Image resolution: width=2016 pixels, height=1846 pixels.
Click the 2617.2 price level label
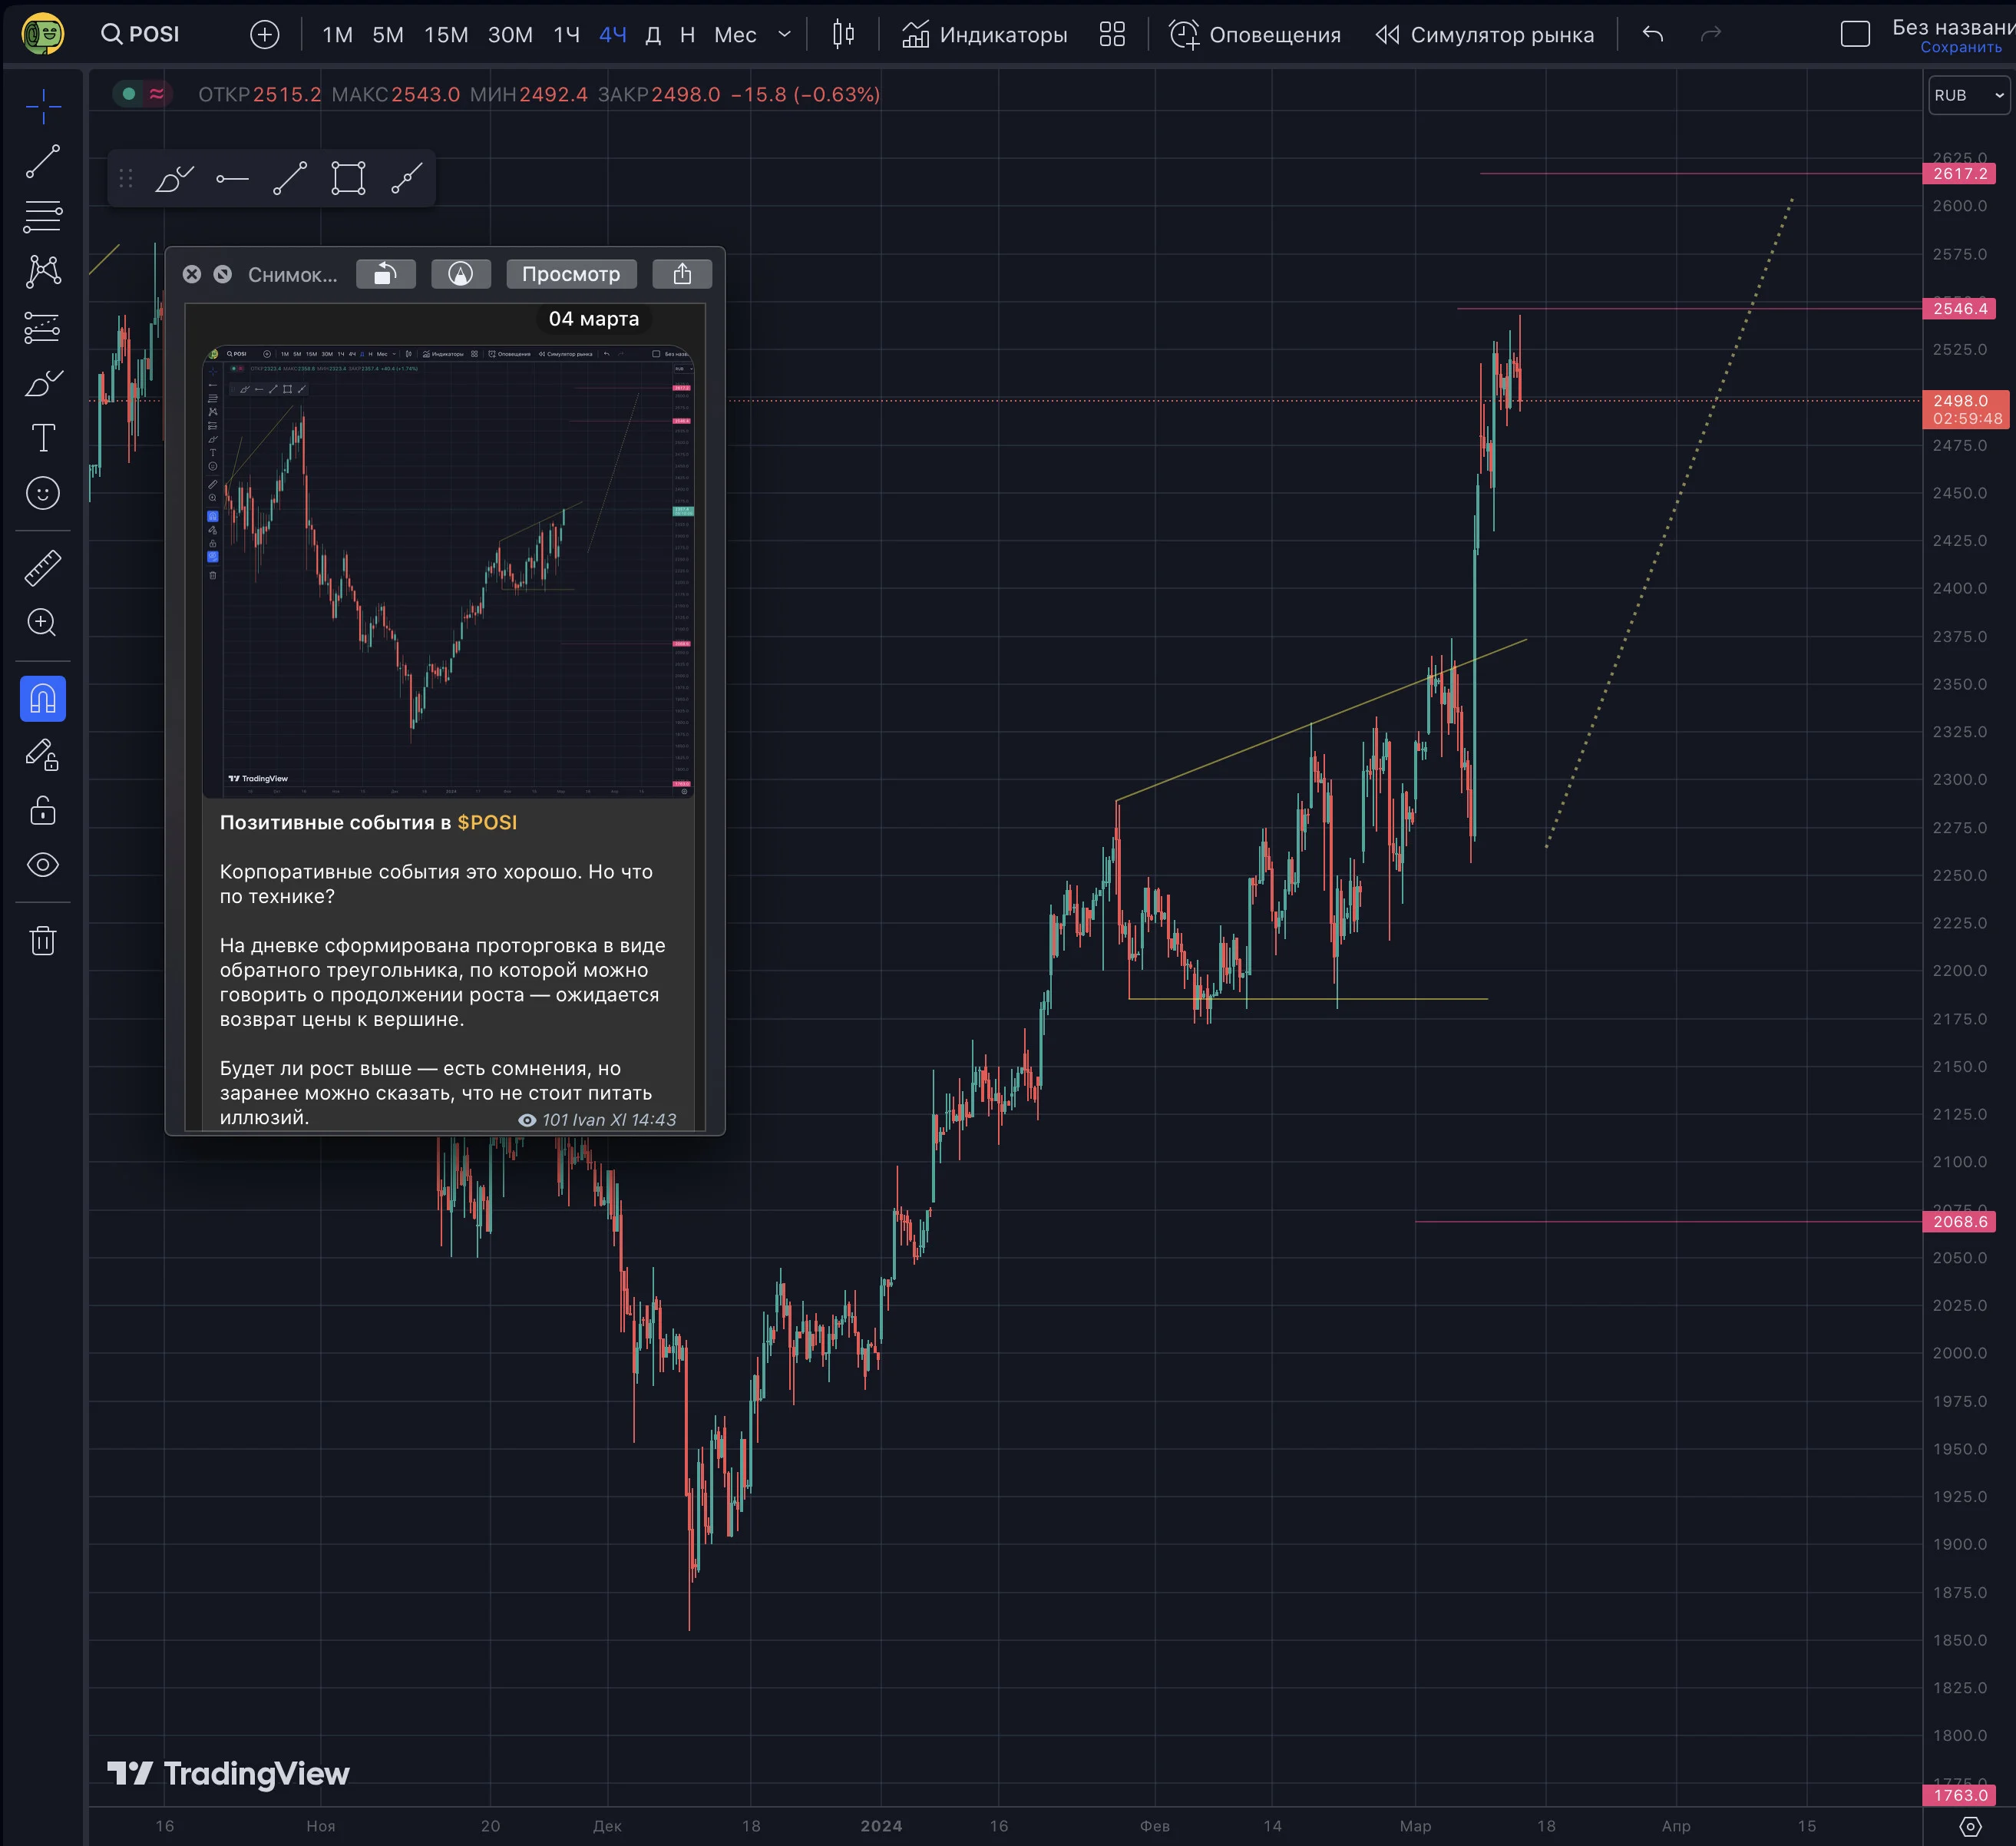1959,174
